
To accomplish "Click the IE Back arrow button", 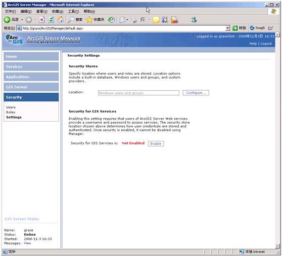I will (x=7, y=20).
